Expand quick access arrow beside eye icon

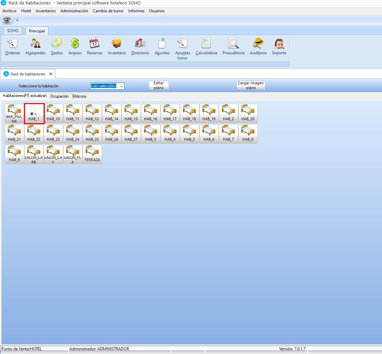point(17,20)
